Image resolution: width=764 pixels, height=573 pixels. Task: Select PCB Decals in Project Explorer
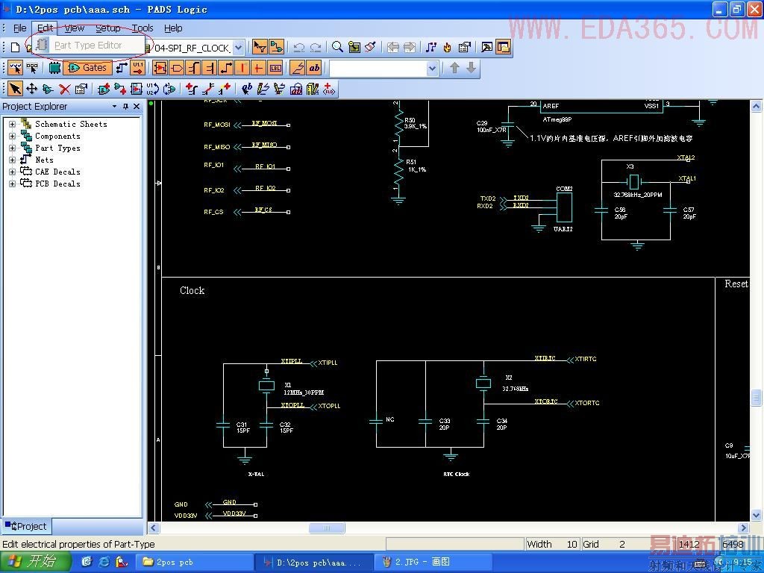click(57, 184)
